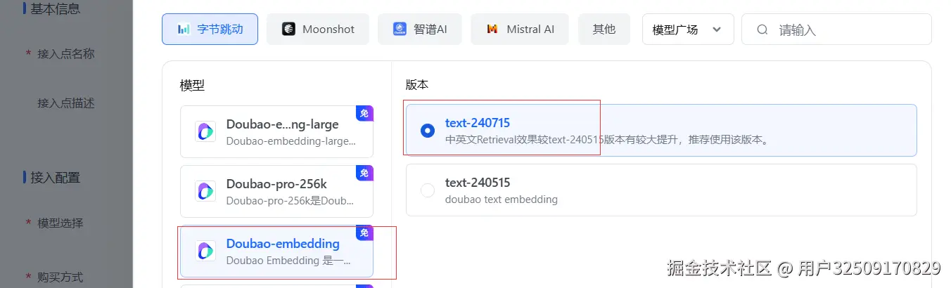The height and width of the screenshot is (288, 951).
Task: Click the 接入点描述 field label
Action: click(x=65, y=103)
